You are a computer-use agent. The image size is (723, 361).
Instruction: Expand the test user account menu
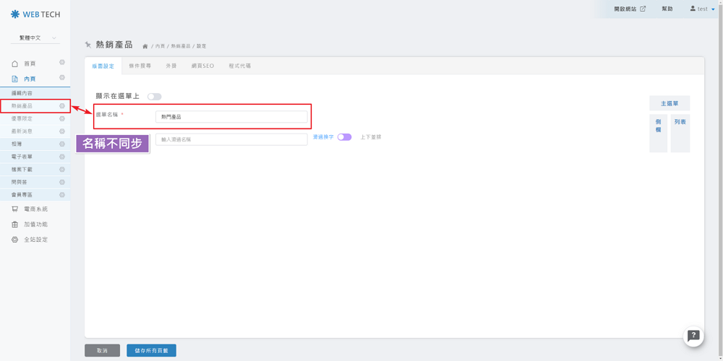tap(702, 9)
